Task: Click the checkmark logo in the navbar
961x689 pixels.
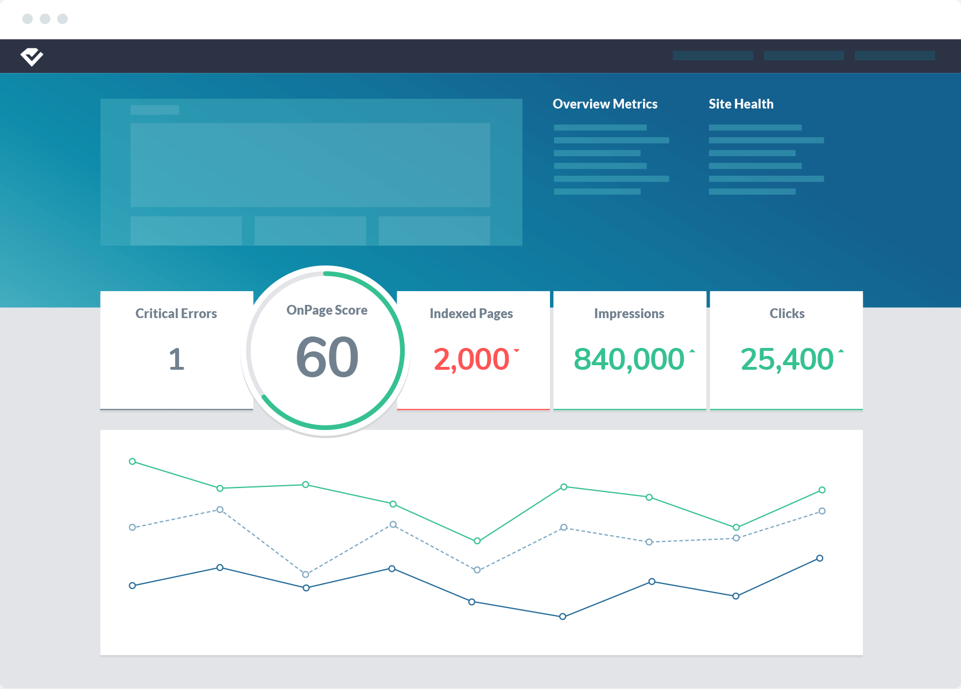Action: tap(32, 56)
